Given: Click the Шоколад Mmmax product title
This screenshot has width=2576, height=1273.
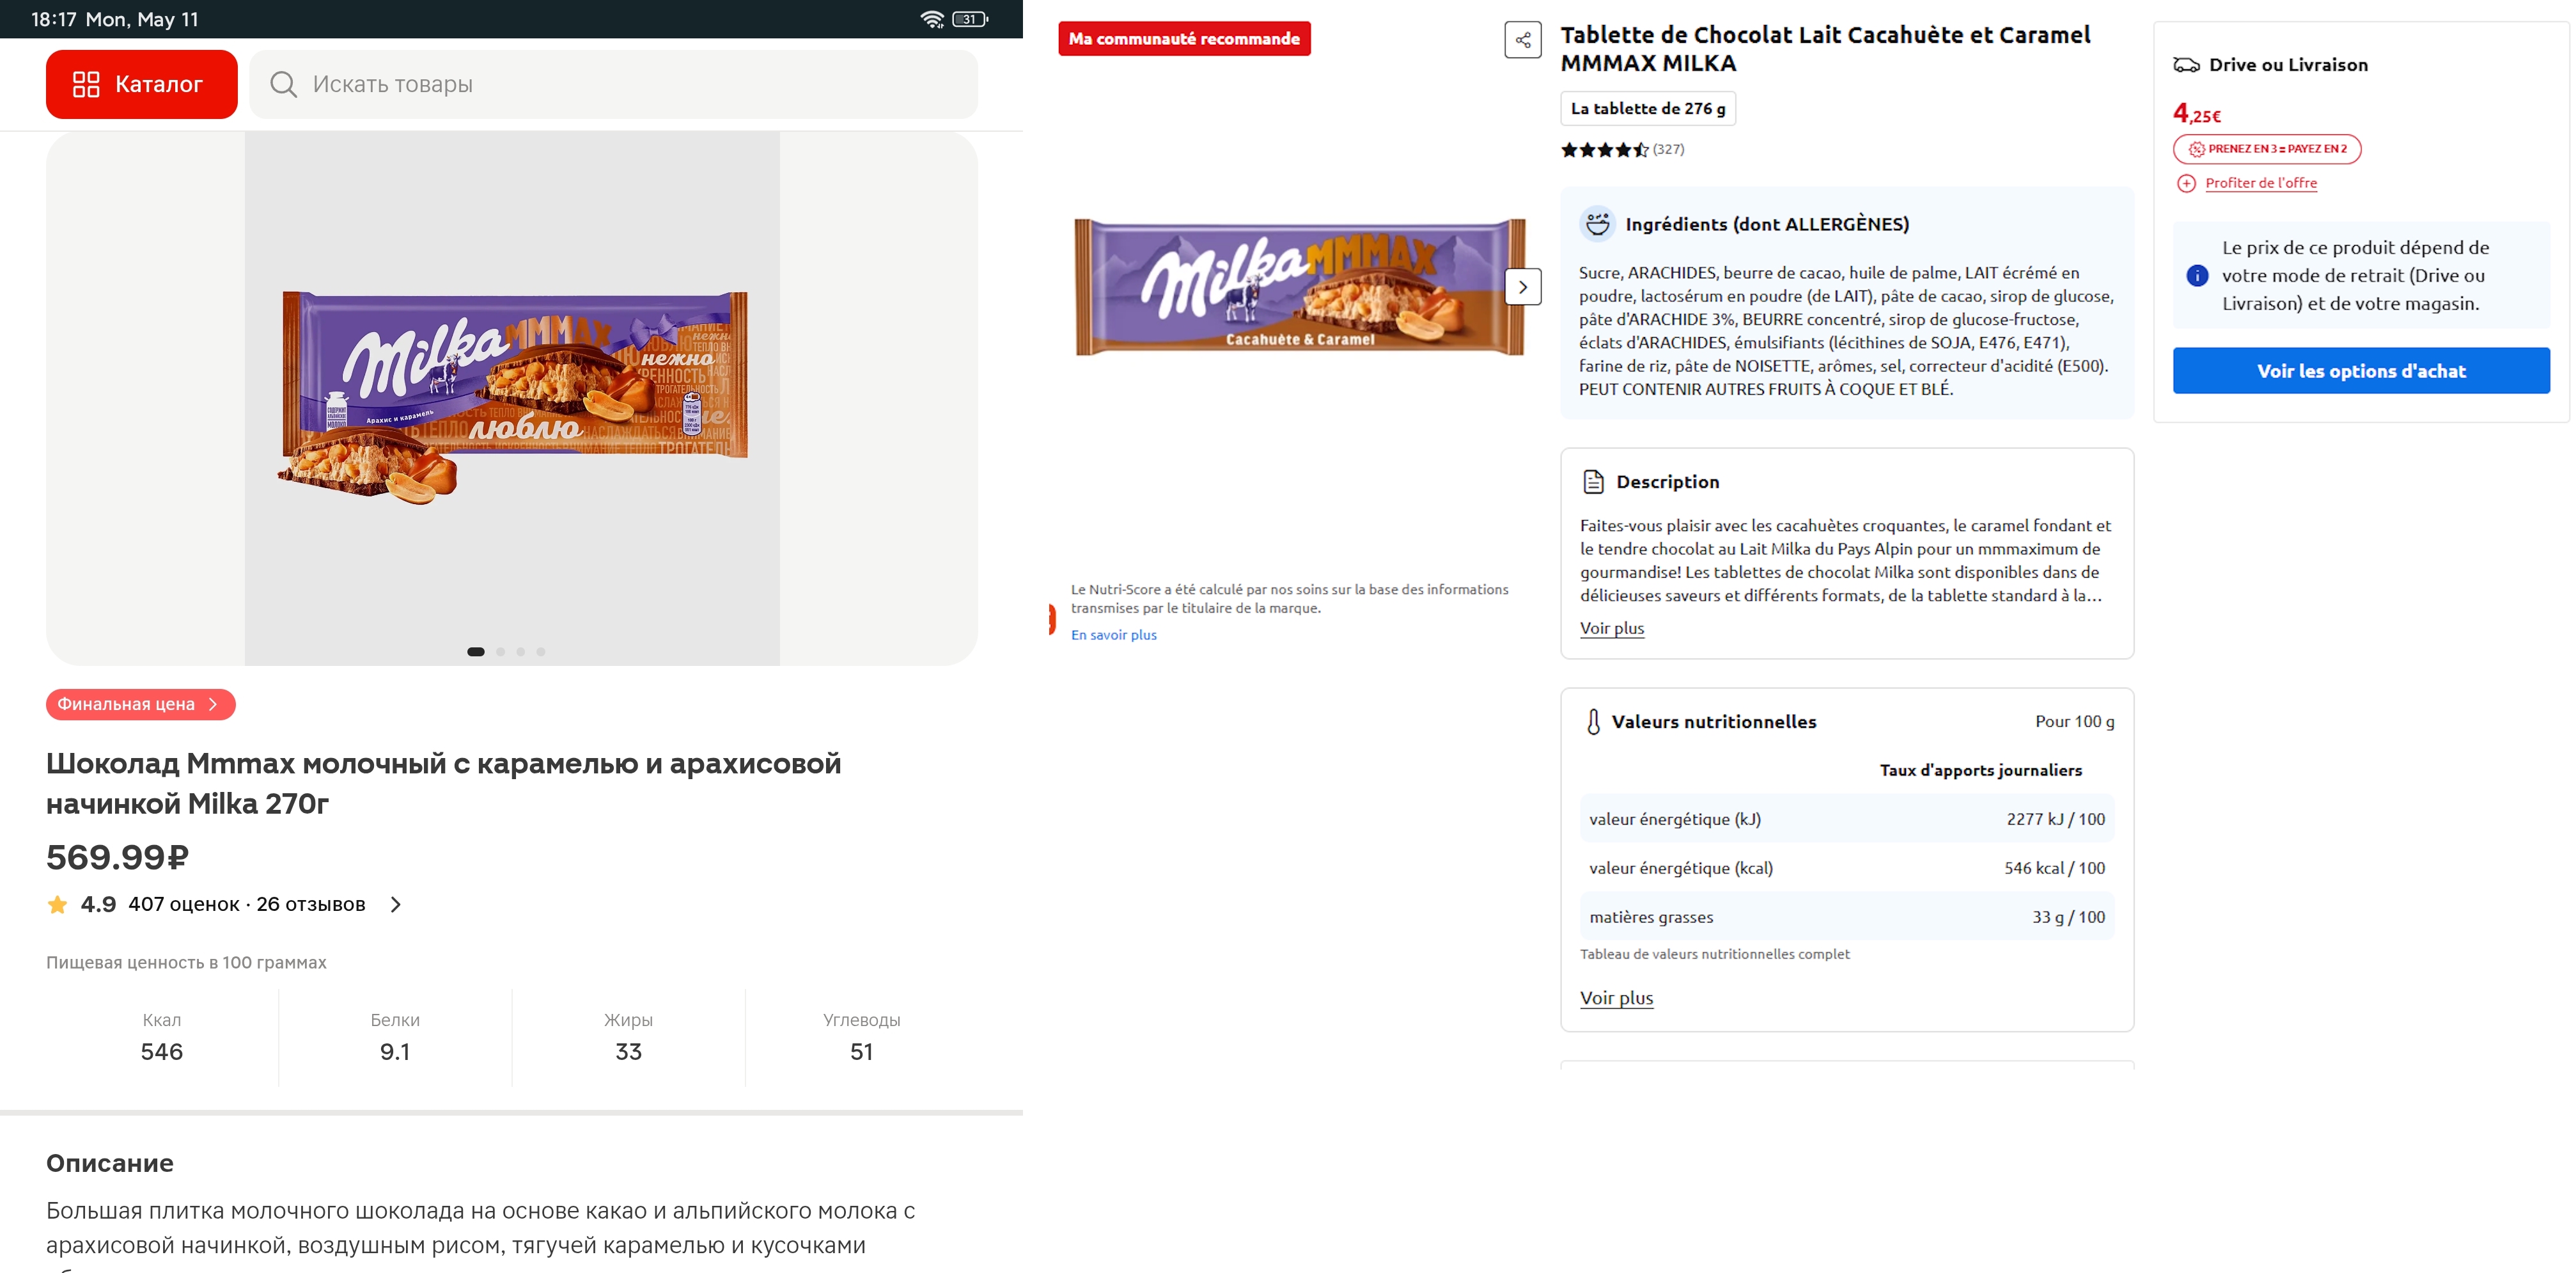Looking at the screenshot, I should 444,784.
